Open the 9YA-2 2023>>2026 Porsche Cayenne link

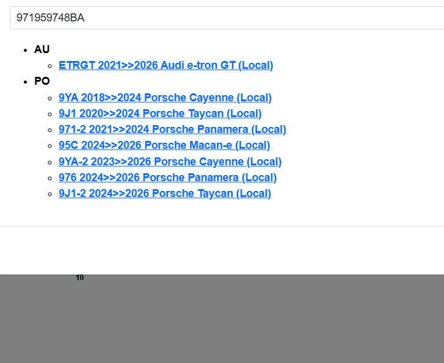click(170, 162)
